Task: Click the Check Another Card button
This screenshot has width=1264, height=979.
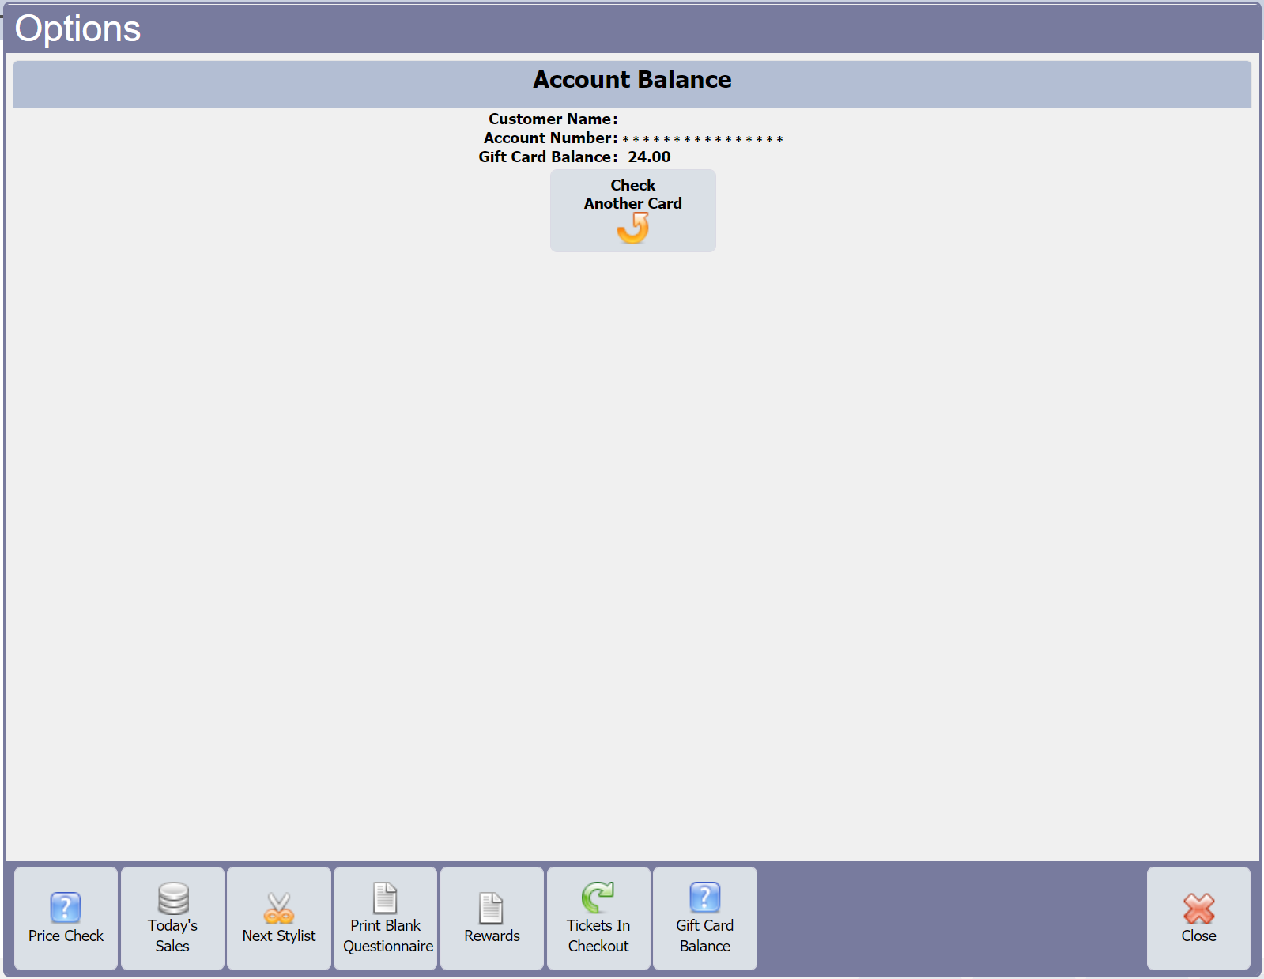Action: click(633, 210)
